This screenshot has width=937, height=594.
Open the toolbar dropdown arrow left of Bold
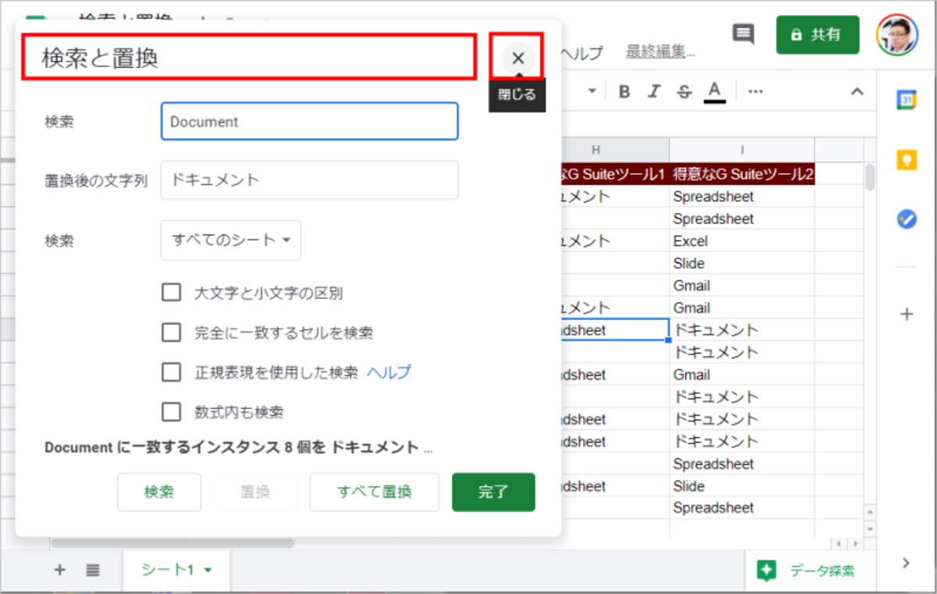pos(592,91)
